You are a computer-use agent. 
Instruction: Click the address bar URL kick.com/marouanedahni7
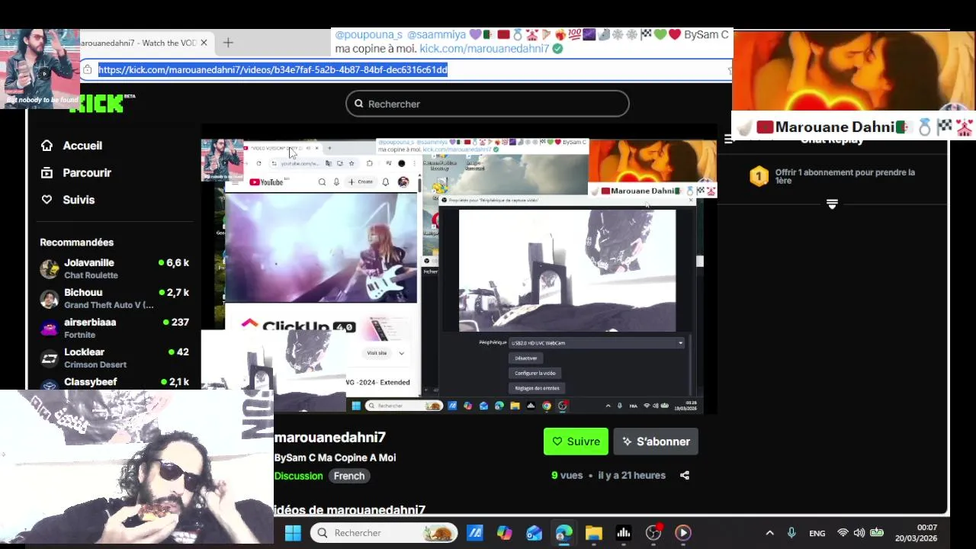272,70
